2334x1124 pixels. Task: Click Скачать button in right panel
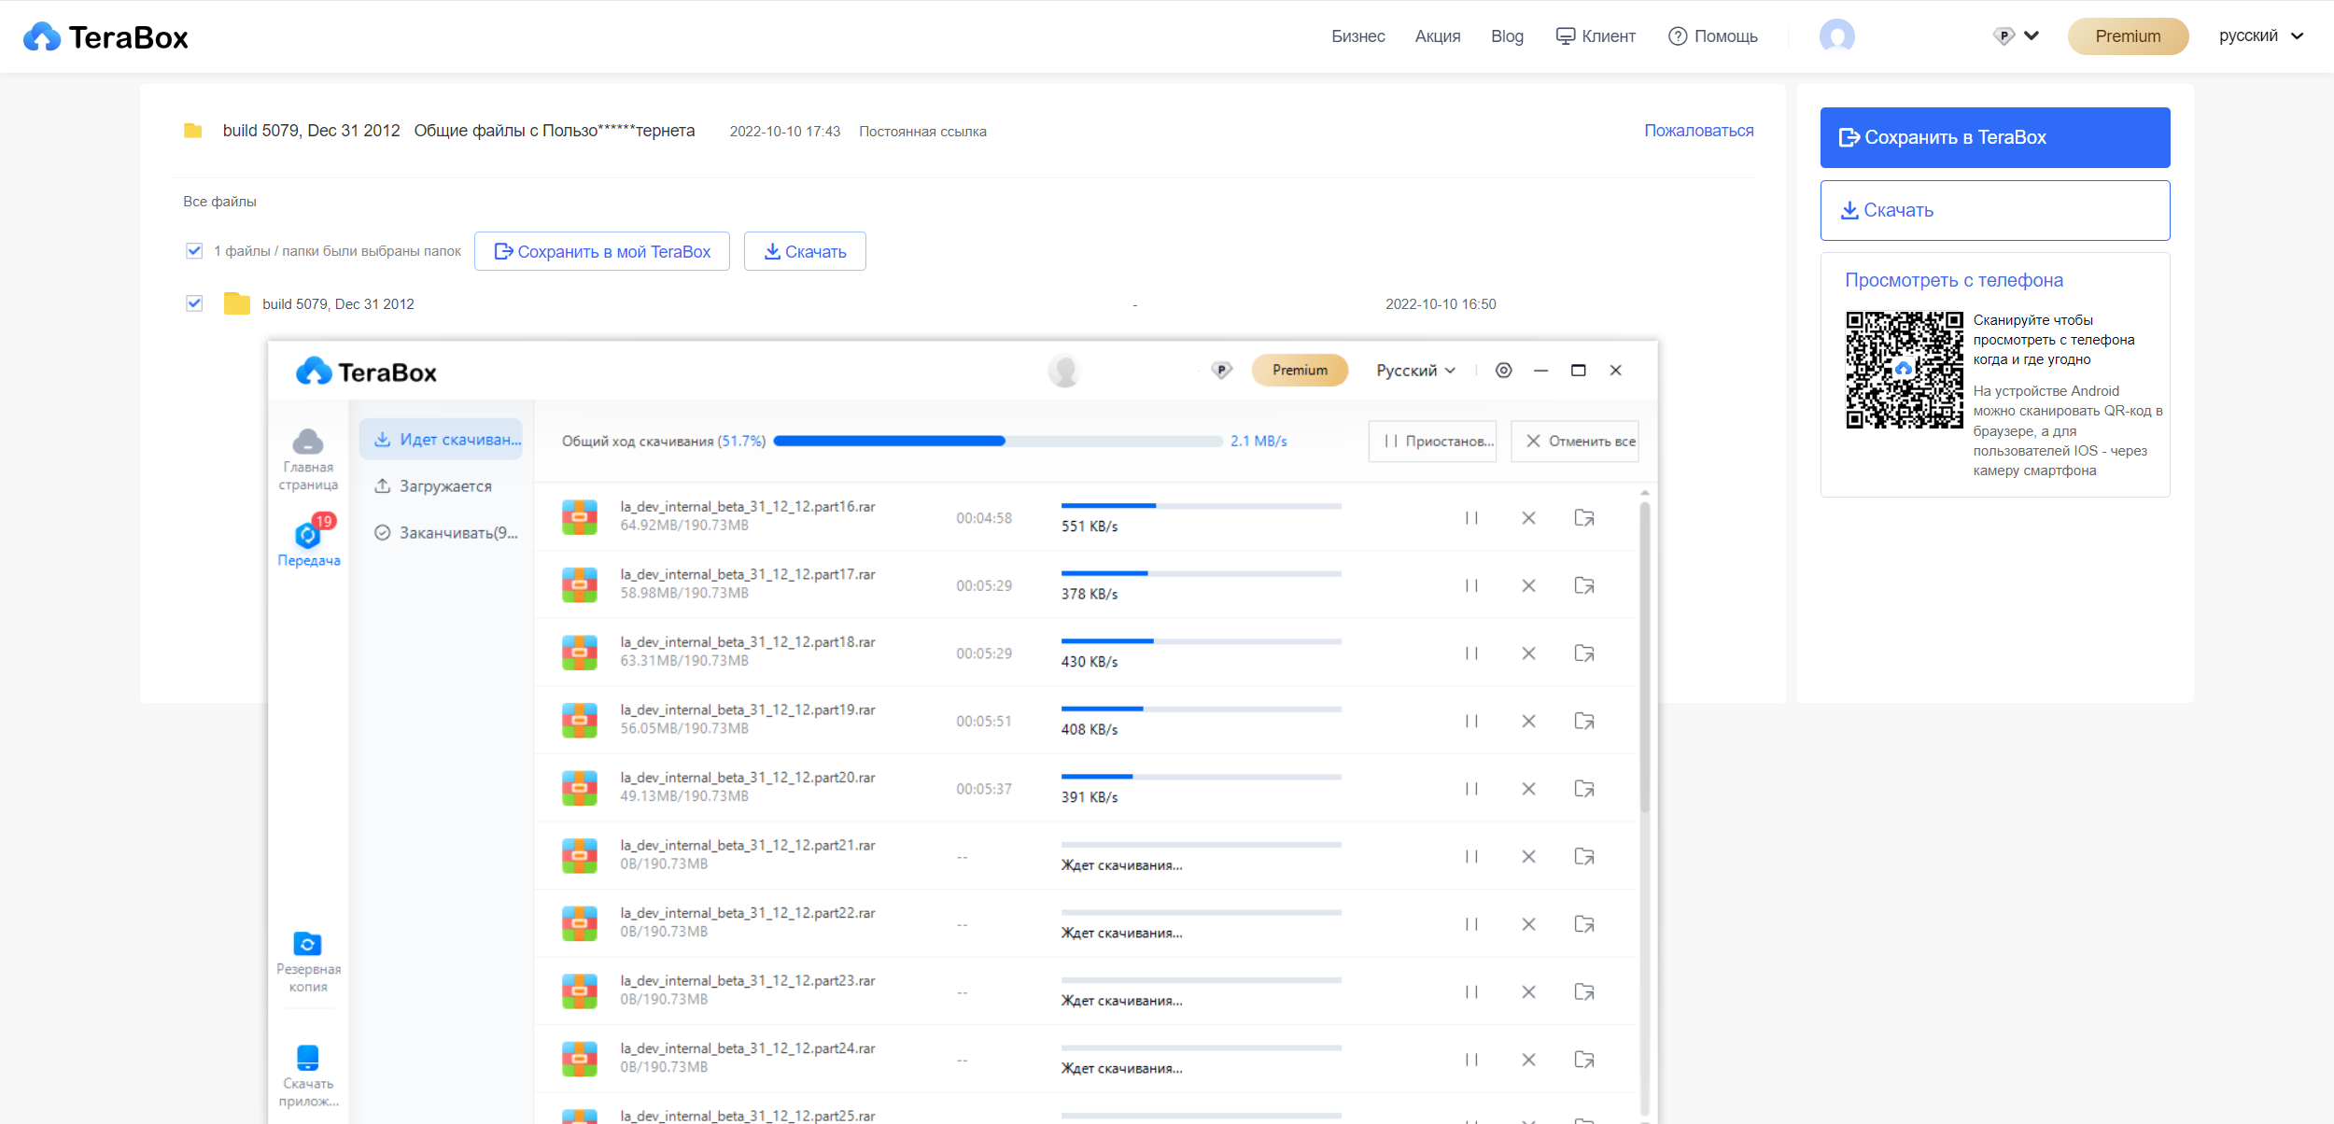[x=1995, y=210]
